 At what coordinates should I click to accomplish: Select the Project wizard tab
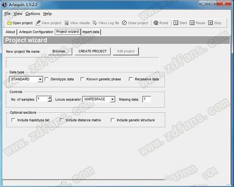coord(68,32)
